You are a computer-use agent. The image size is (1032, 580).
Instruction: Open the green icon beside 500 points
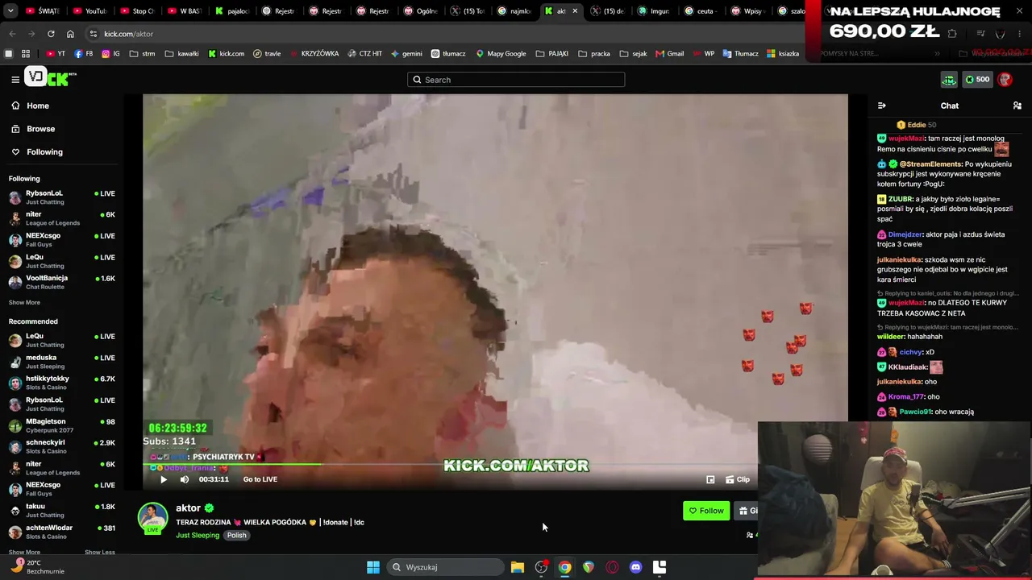[949, 80]
